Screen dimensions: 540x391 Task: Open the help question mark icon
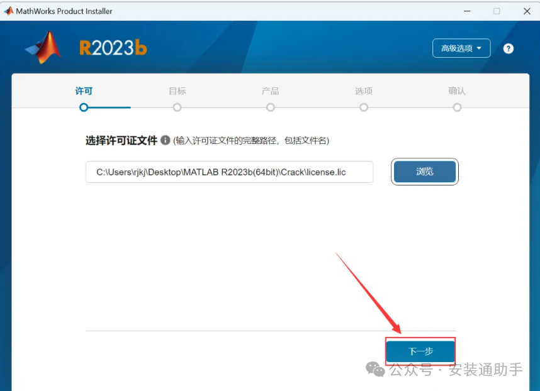[508, 48]
